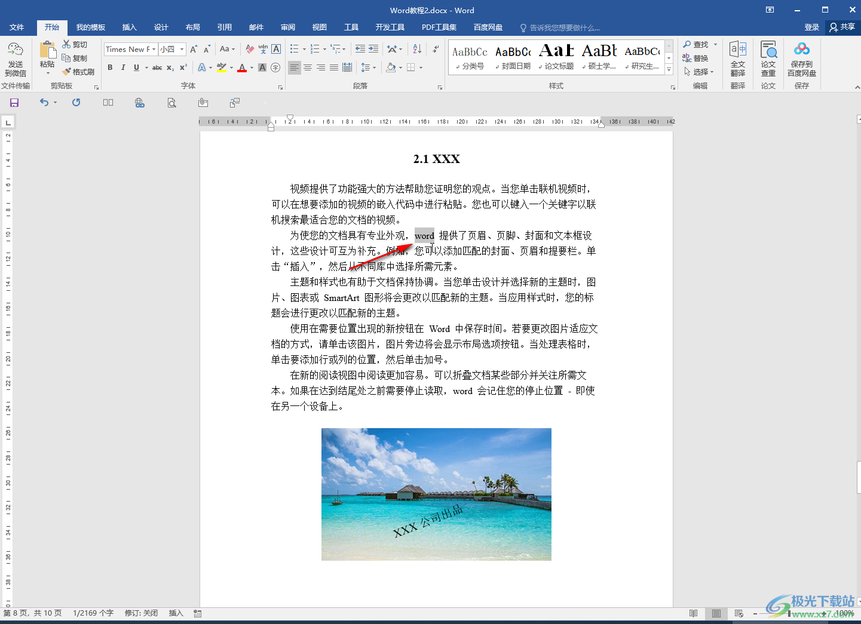Toggle subscript formatting

(x=170, y=67)
